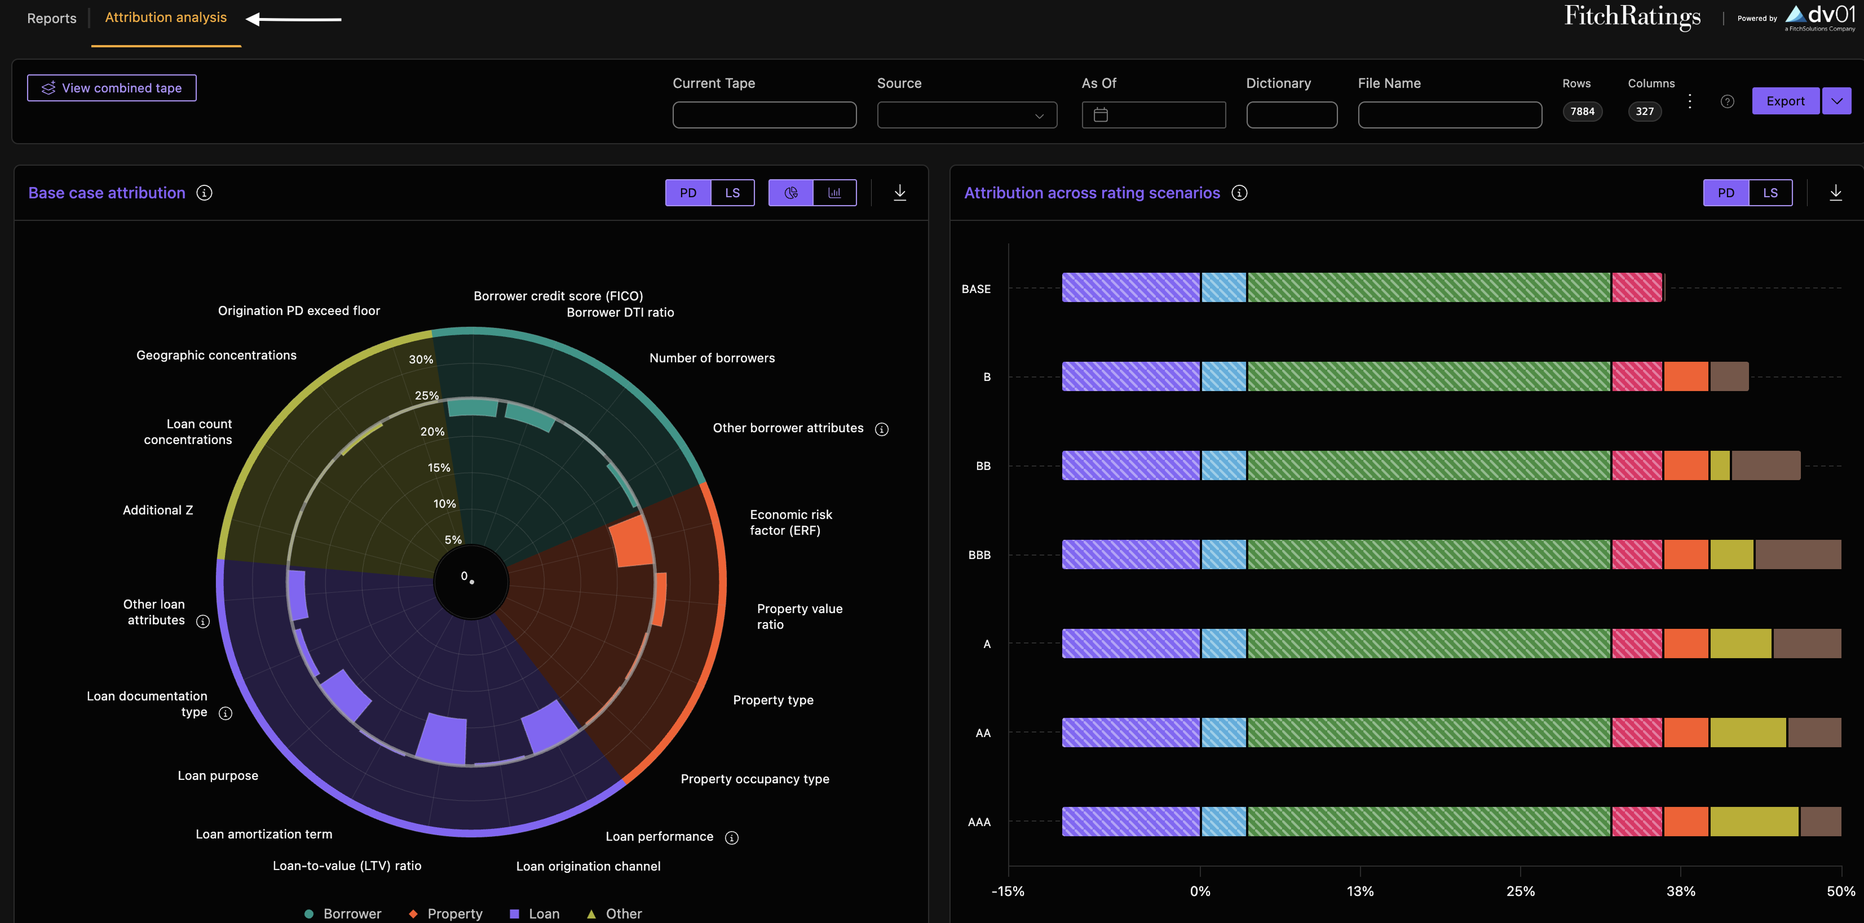
Task: Open the three-dot more options menu
Action: pos(1690,101)
